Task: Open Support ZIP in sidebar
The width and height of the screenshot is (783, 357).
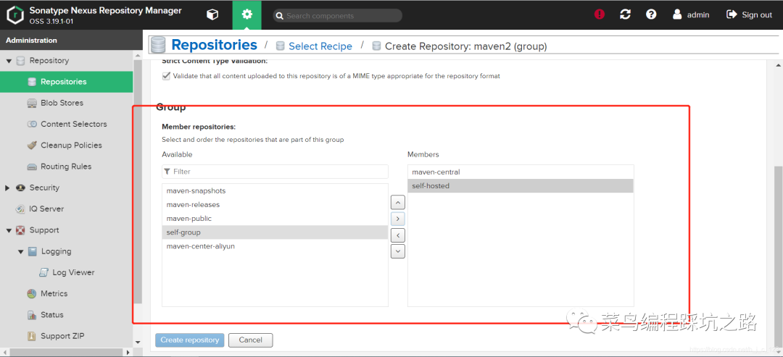Action: pyautogui.click(x=62, y=336)
